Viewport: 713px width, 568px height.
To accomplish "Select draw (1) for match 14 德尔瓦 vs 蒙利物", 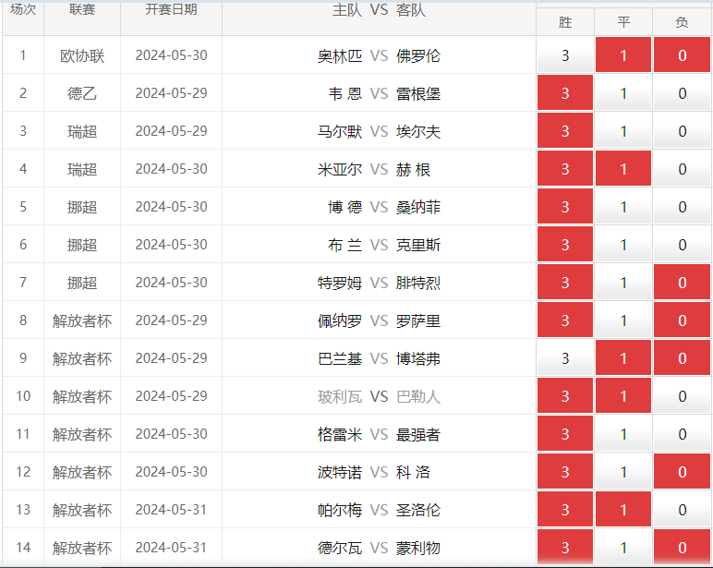I will [x=623, y=547].
